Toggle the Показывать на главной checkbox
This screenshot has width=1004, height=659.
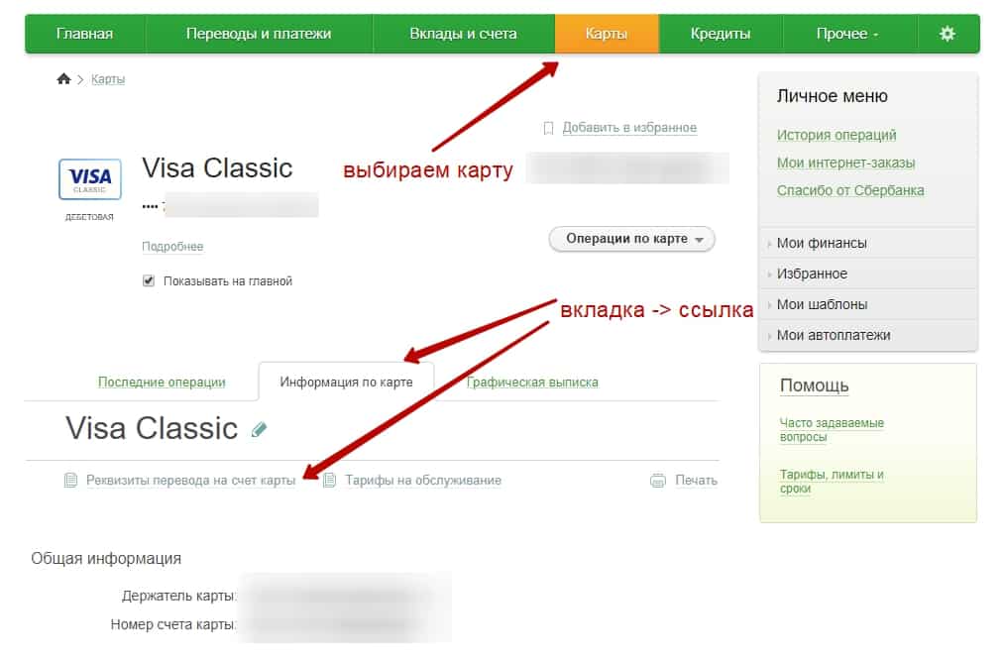coord(149,281)
